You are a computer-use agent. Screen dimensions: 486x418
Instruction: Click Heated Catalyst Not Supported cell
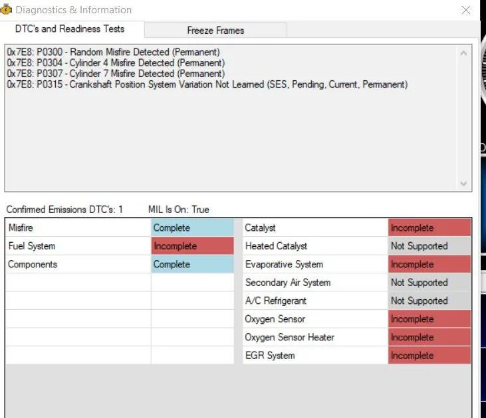coord(429,246)
